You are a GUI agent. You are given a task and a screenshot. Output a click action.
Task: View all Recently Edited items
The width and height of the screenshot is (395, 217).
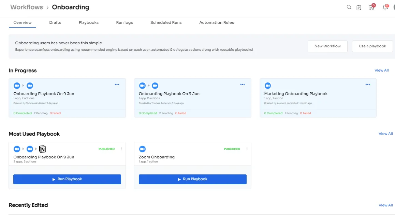click(385, 205)
